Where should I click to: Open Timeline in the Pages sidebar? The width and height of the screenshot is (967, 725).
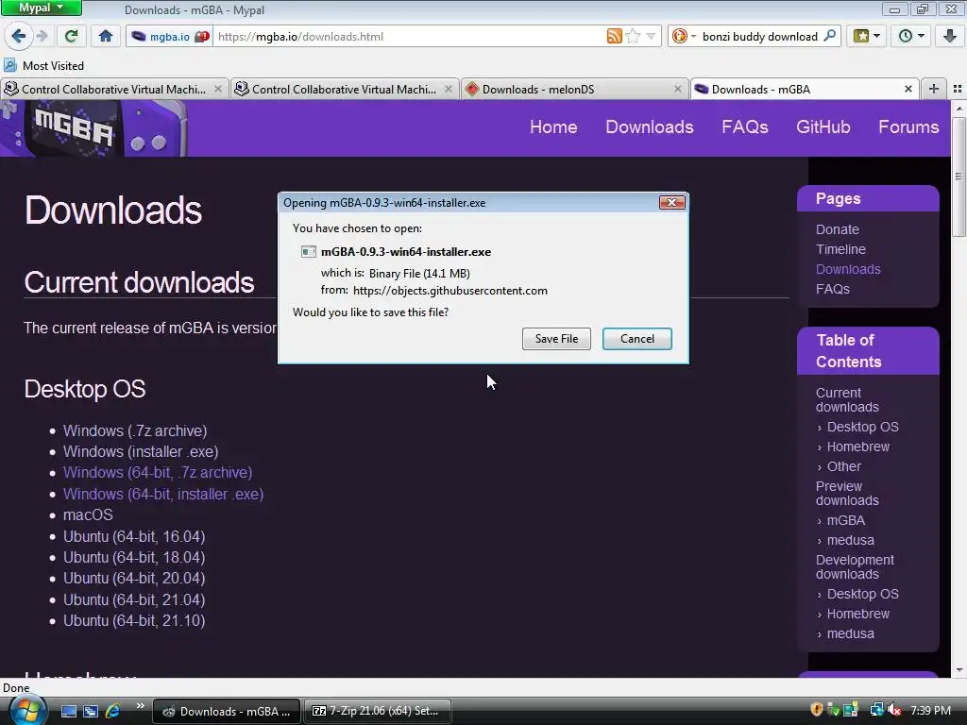click(x=840, y=249)
